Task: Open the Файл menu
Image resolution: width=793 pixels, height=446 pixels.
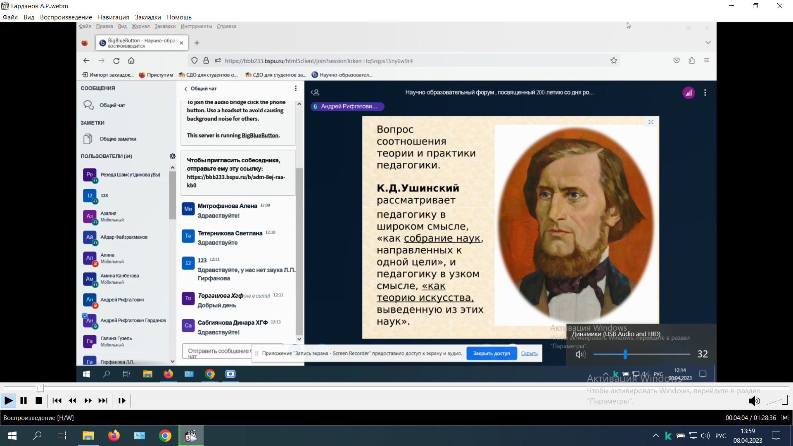Action: tap(10, 17)
